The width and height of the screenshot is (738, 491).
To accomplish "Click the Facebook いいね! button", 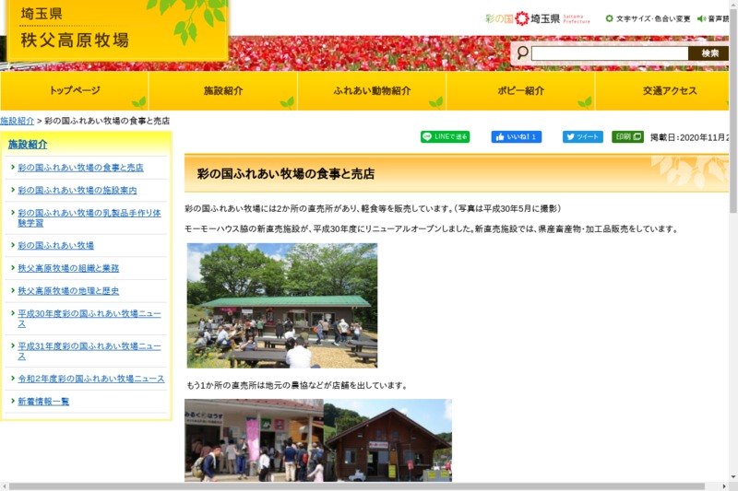I will coord(516,137).
